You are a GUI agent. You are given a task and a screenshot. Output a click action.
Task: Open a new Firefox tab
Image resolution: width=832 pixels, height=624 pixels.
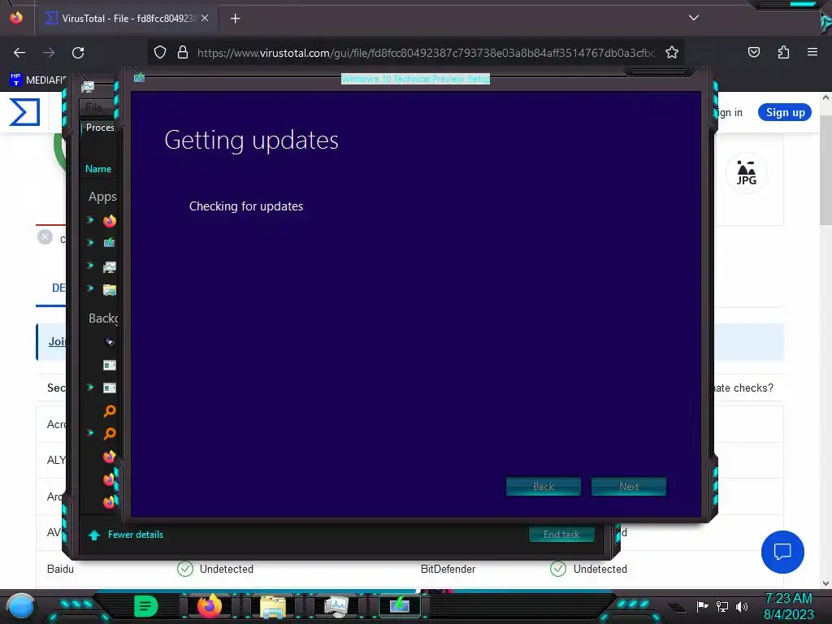(x=235, y=19)
